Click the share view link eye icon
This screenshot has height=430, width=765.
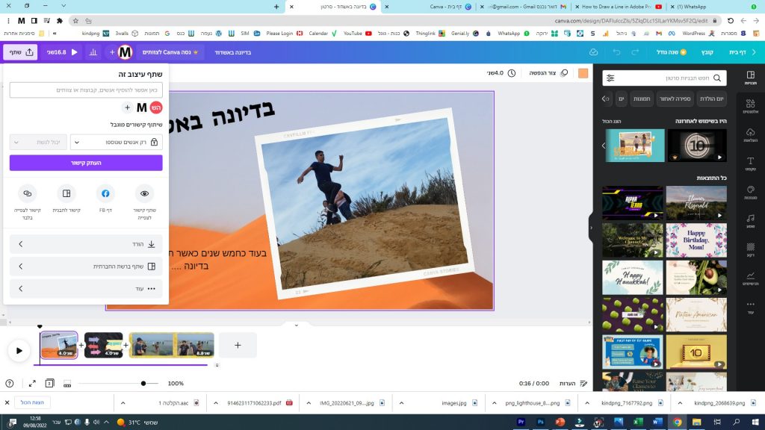click(144, 193)
